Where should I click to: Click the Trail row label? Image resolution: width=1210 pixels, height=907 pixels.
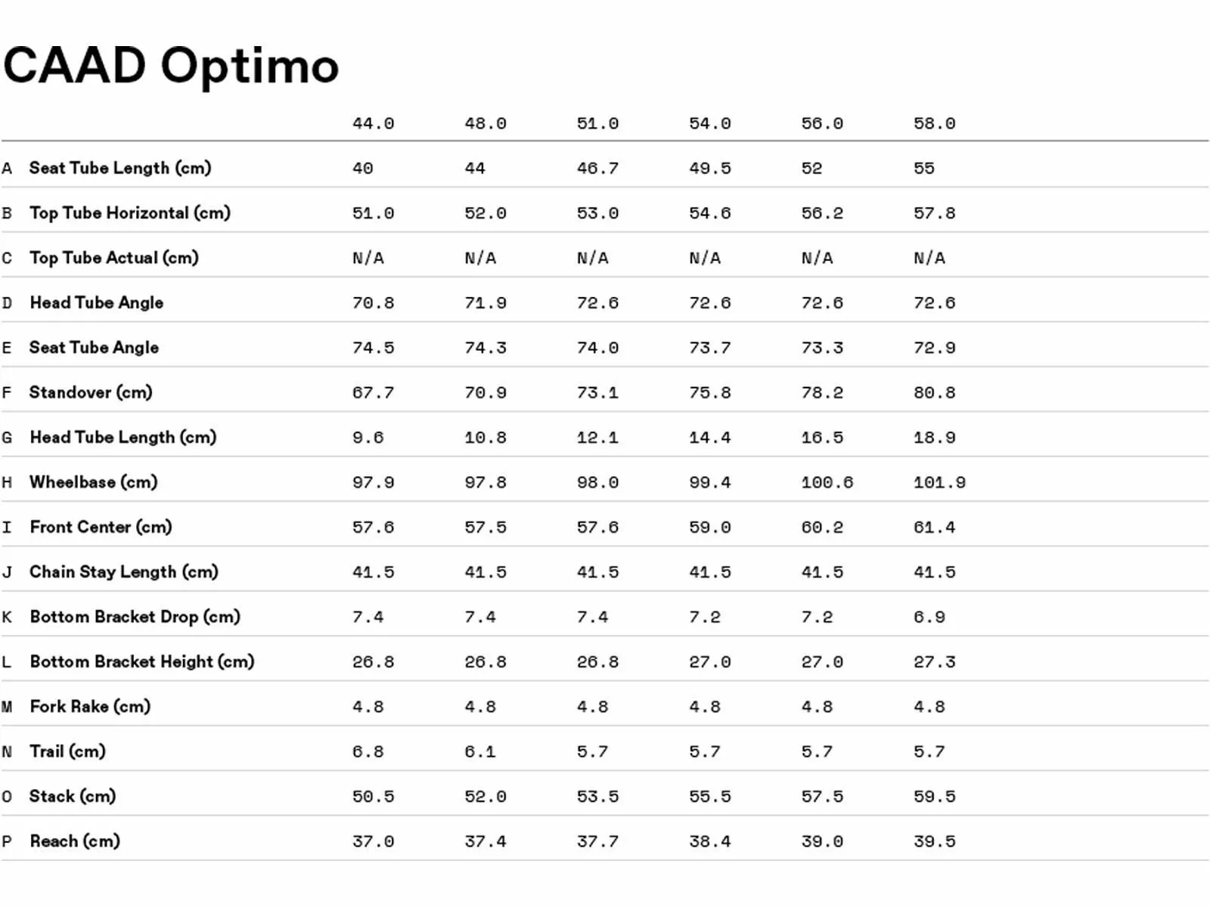67,751
